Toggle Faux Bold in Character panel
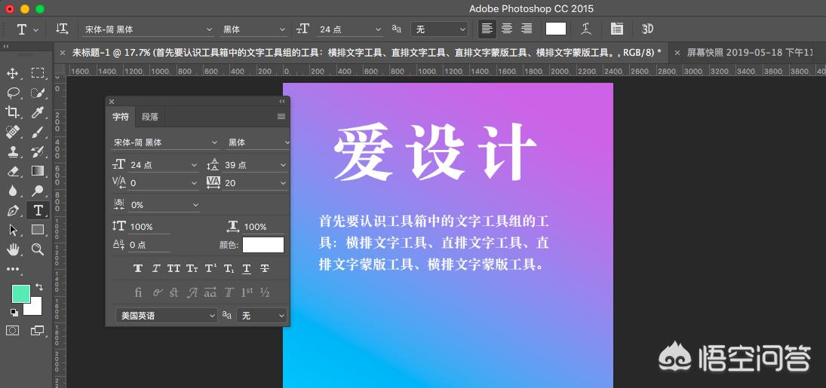The image size is (826, 388). click(x=138, y=268)
